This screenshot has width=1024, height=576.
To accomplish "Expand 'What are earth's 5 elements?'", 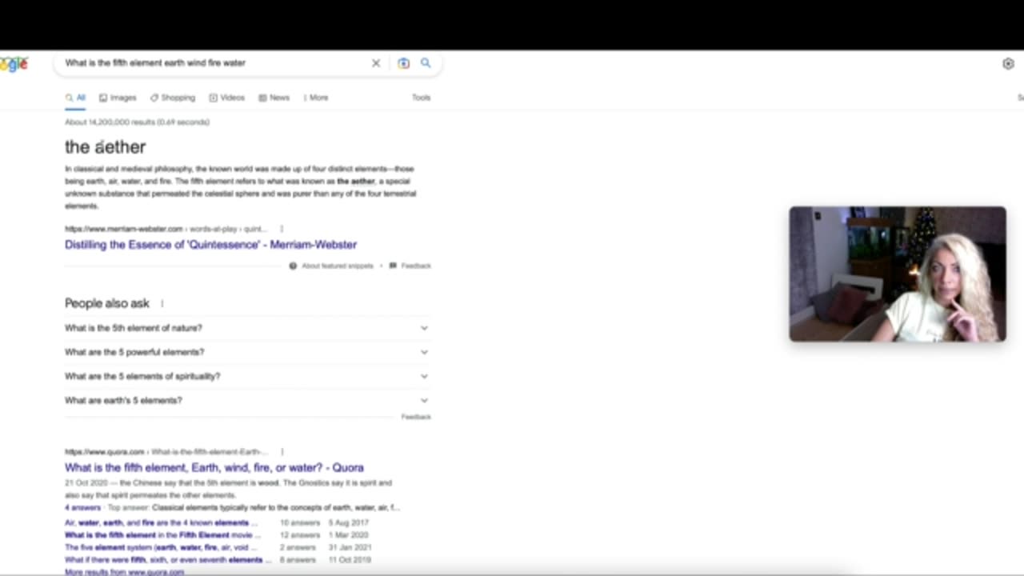I will pyautogui.click(x=247, y=400).
